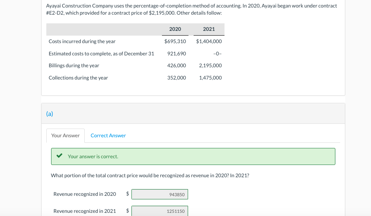Click the $695,310 cost cell
Viewport: 371px width, 216px height.
click(175, 42)
